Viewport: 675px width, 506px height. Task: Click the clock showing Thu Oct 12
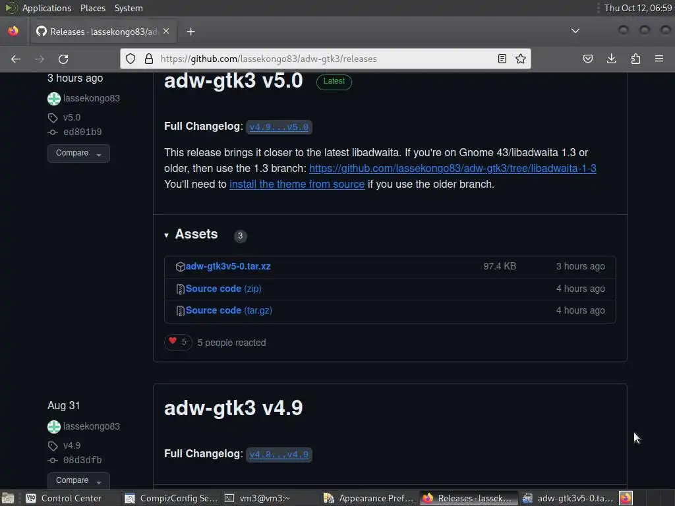637,8
